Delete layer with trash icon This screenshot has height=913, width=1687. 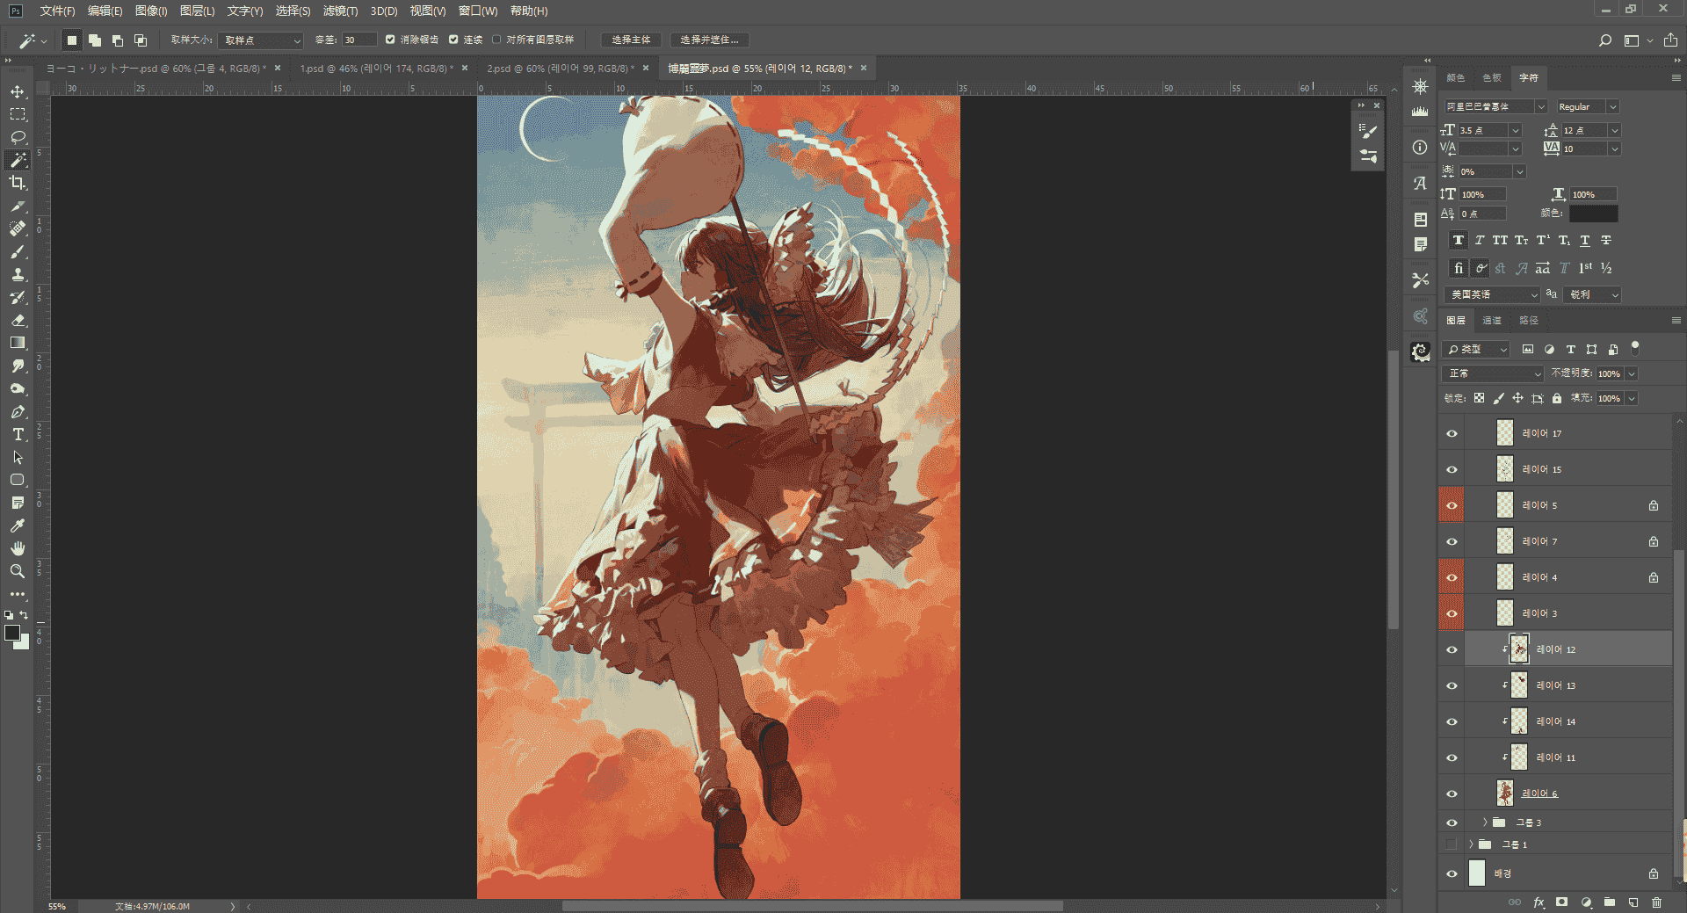1656,902
